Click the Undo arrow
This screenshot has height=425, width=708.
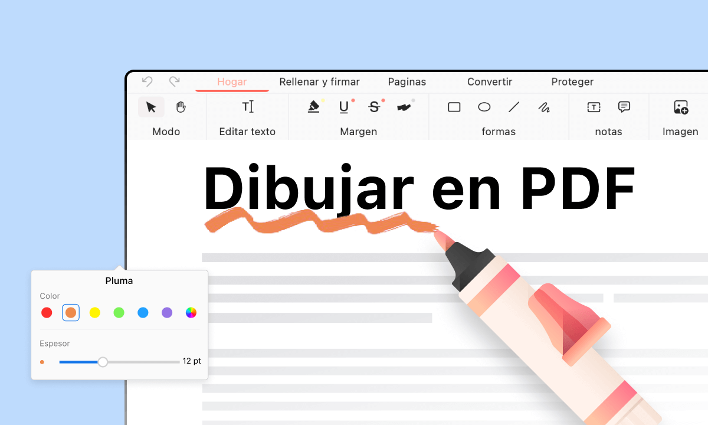point(147,81)
